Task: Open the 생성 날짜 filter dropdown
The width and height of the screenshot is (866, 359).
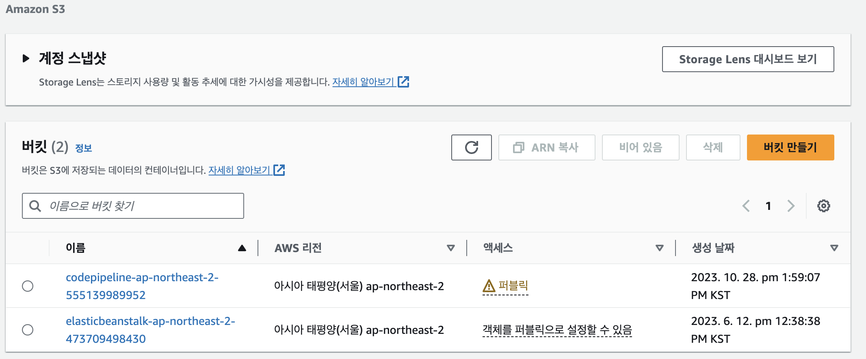Action: click(x=834, y=248)
